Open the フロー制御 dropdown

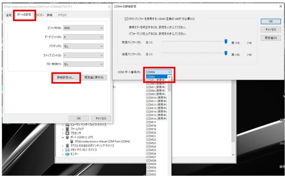tap(83, 64)
